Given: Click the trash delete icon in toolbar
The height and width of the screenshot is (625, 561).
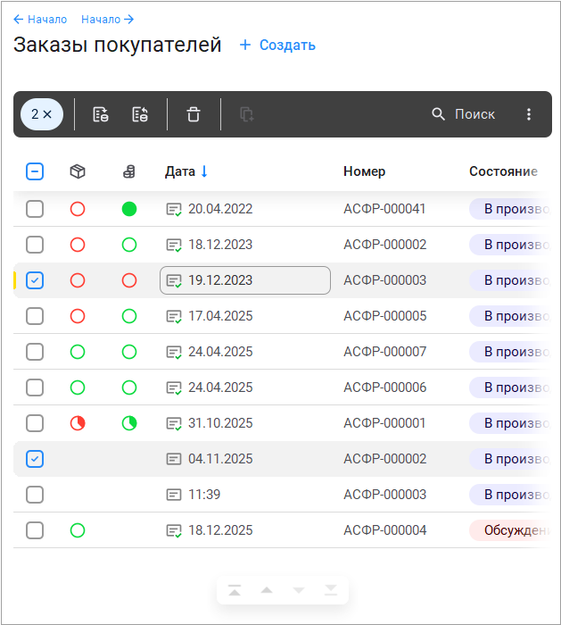Looking at the screenshot, I should pos(194,114).
